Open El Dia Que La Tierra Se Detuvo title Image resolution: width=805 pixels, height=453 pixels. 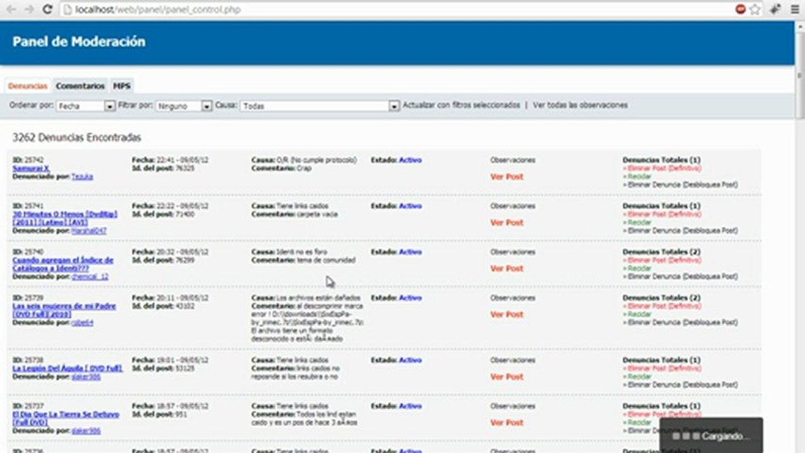click(65, 418)
